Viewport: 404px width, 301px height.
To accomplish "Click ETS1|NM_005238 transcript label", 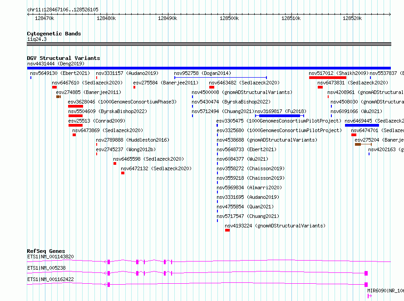I will coord(46,268).
